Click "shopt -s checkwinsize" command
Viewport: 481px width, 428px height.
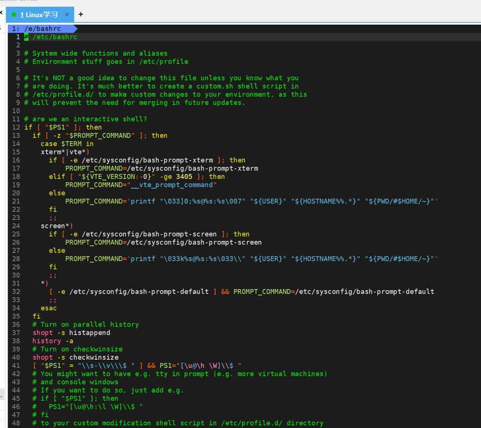[75, 357]
